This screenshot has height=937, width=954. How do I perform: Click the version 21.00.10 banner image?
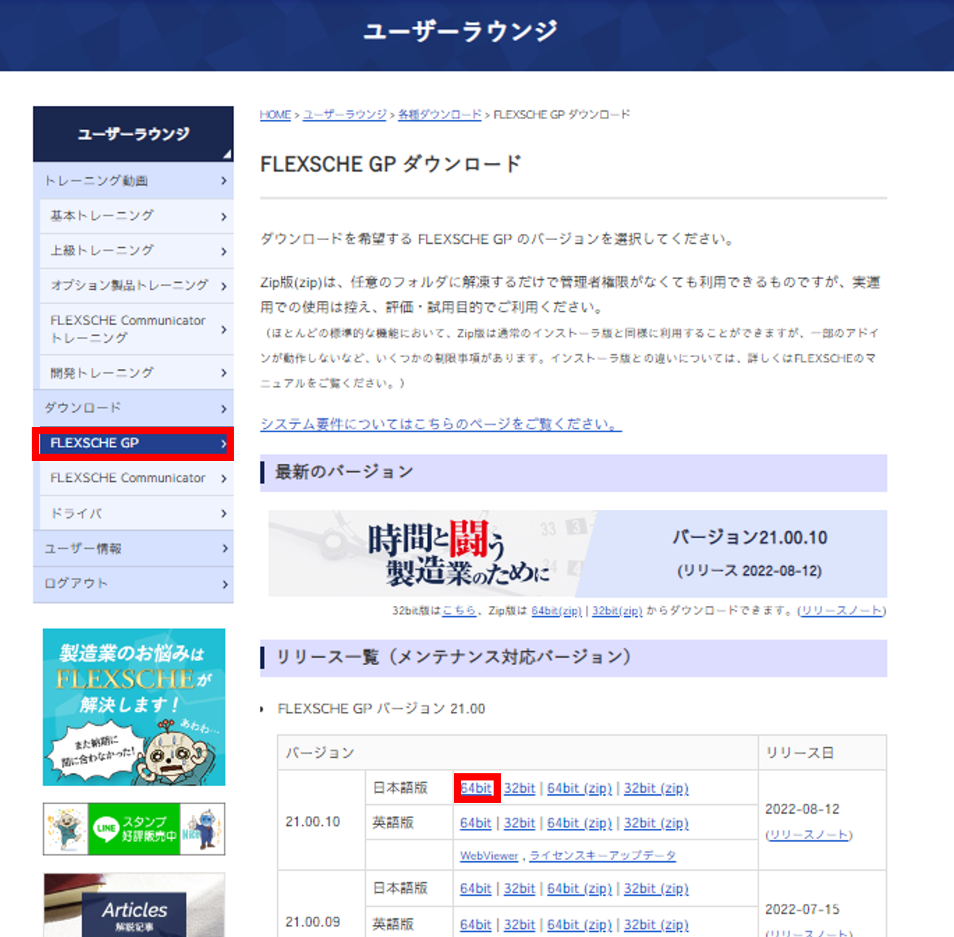(x=577, y=553)
